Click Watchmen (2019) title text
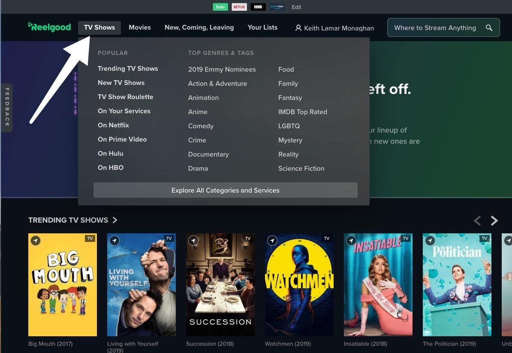The height and width of the screenshot is (353, 512). coord(288,344)
